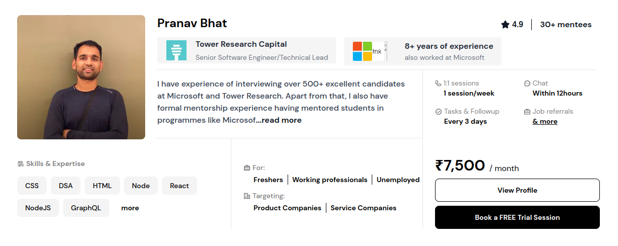Click the building icon next to Targeting:
The height and width of the screenshot is (246, 618).
pos(247,196)
